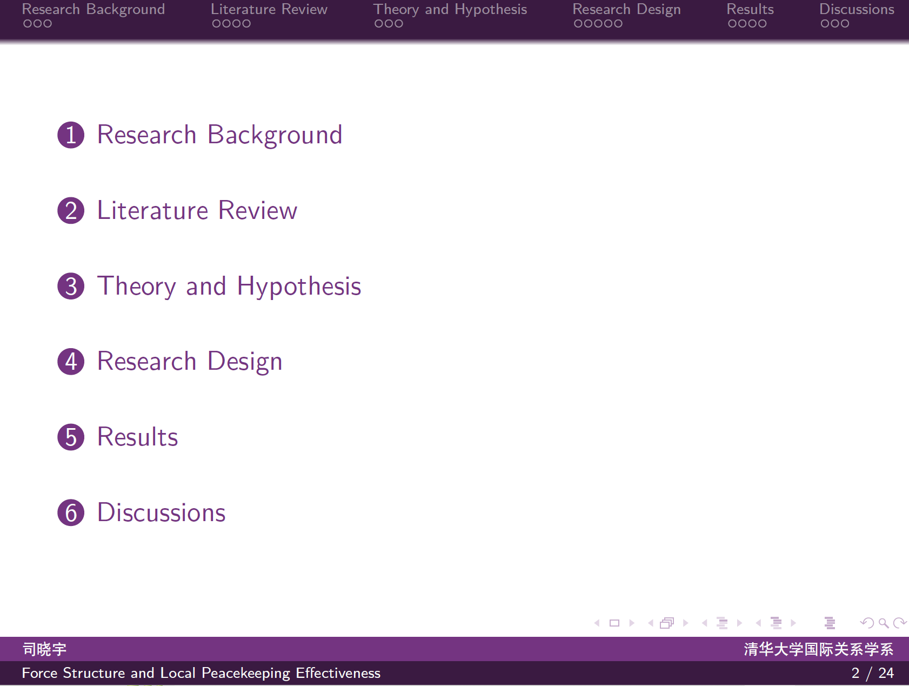Open Research Design section in header
909x686 pixels.
(627, 9)
